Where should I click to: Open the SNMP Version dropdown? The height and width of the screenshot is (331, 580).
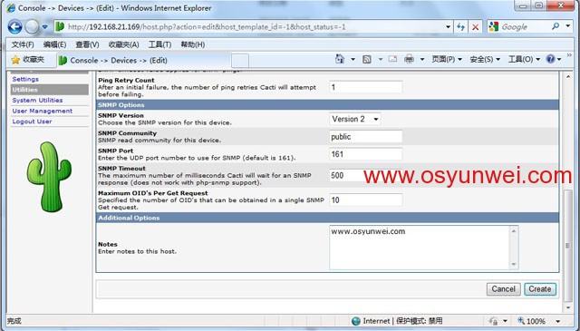(x=354, y=119)
